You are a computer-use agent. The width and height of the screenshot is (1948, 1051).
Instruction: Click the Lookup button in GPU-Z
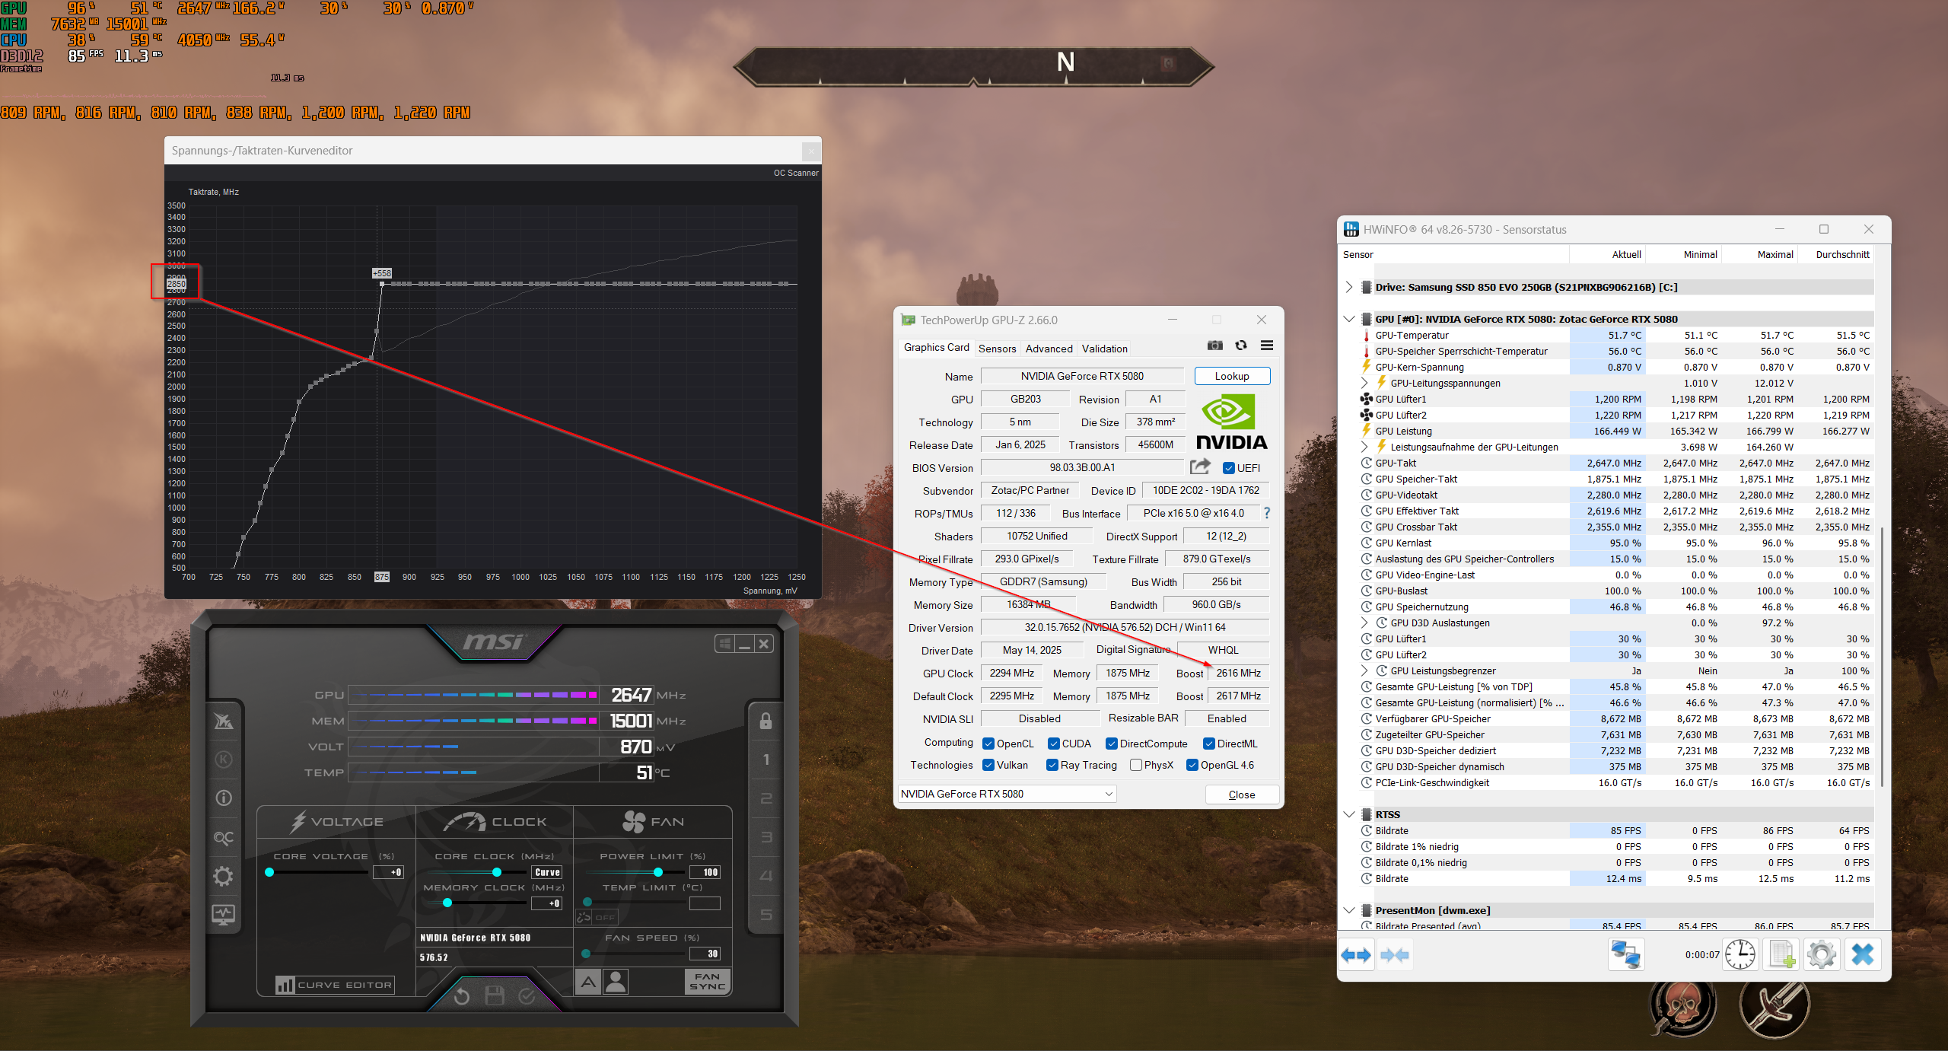tap(1231, 376)
